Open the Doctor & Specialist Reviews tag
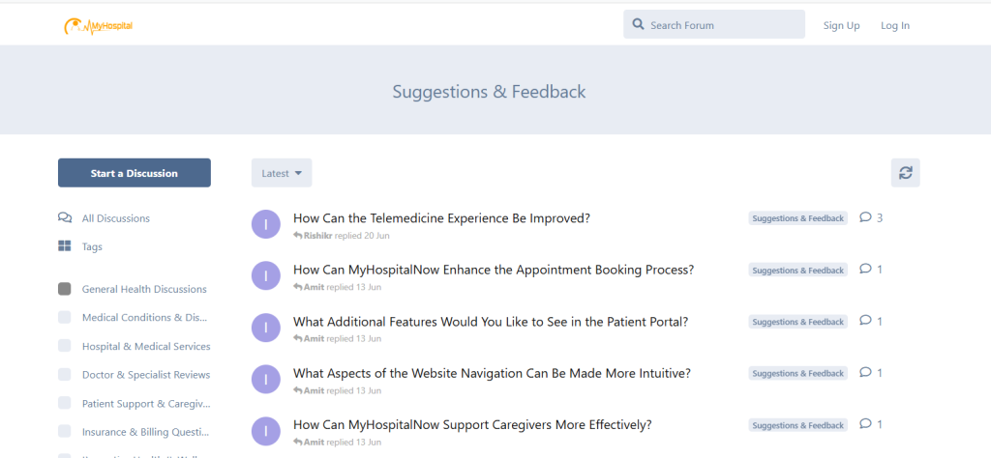 pos(145,375)
